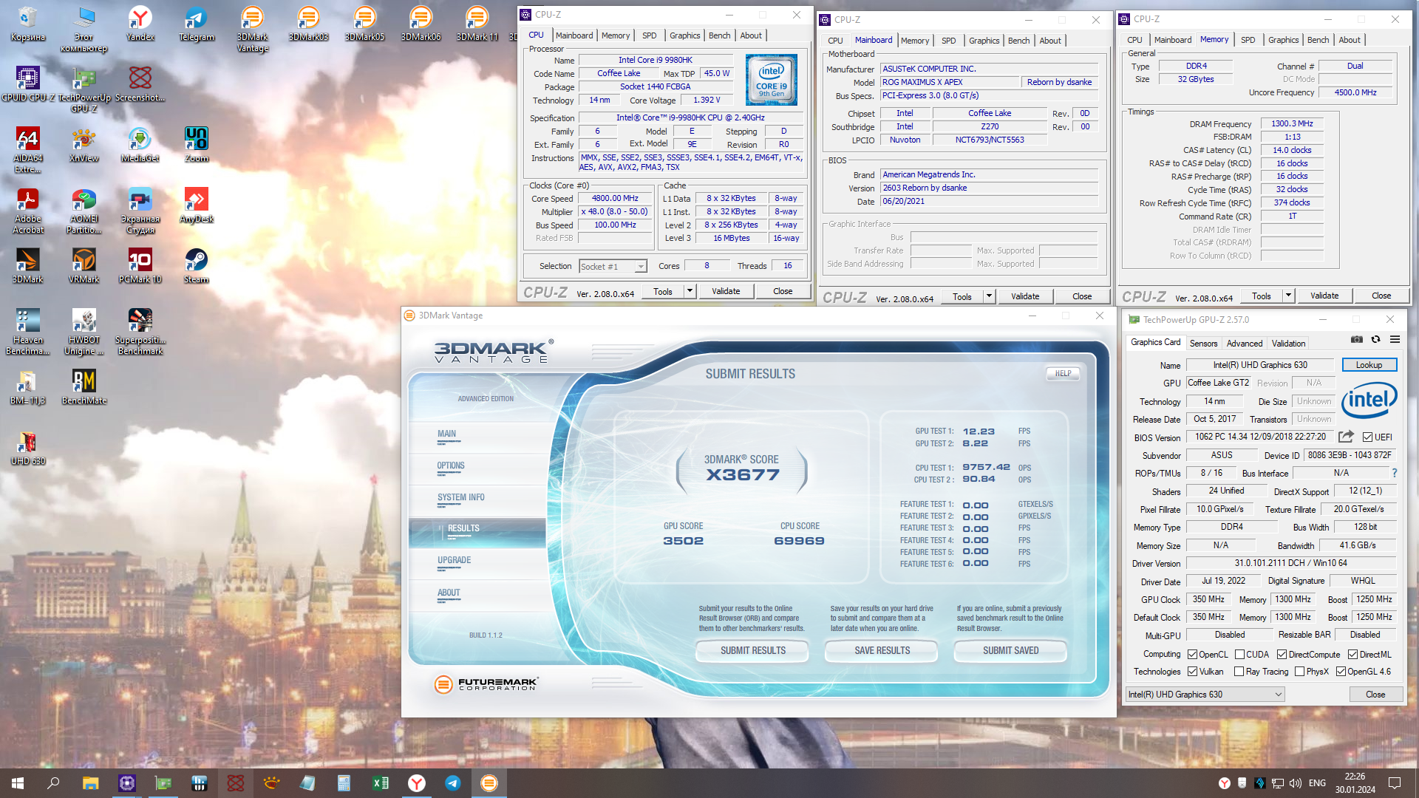
Task: Click DRAM Frequency value 1300.3 MHz
Action: pos(1292,123)
